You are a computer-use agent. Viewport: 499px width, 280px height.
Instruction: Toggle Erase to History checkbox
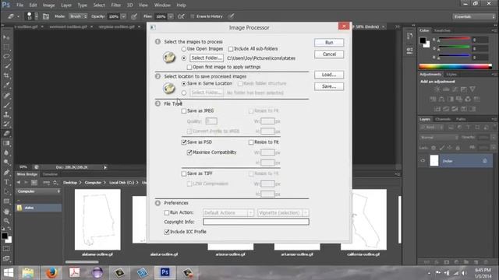[193, 16]
